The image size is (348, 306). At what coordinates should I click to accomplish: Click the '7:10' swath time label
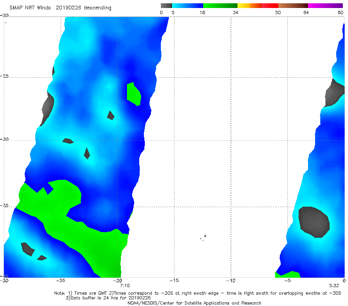125,286
